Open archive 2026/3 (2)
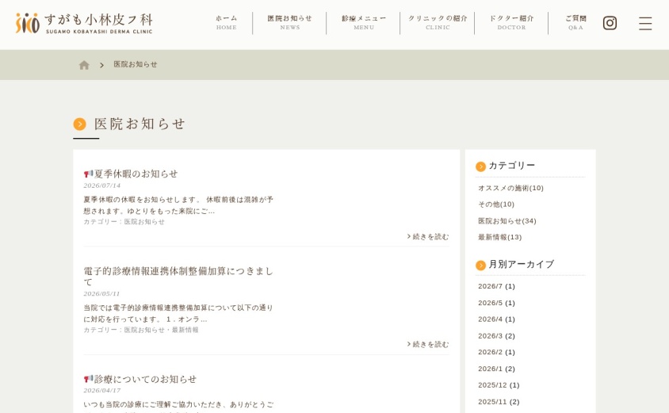 [497, 336]
